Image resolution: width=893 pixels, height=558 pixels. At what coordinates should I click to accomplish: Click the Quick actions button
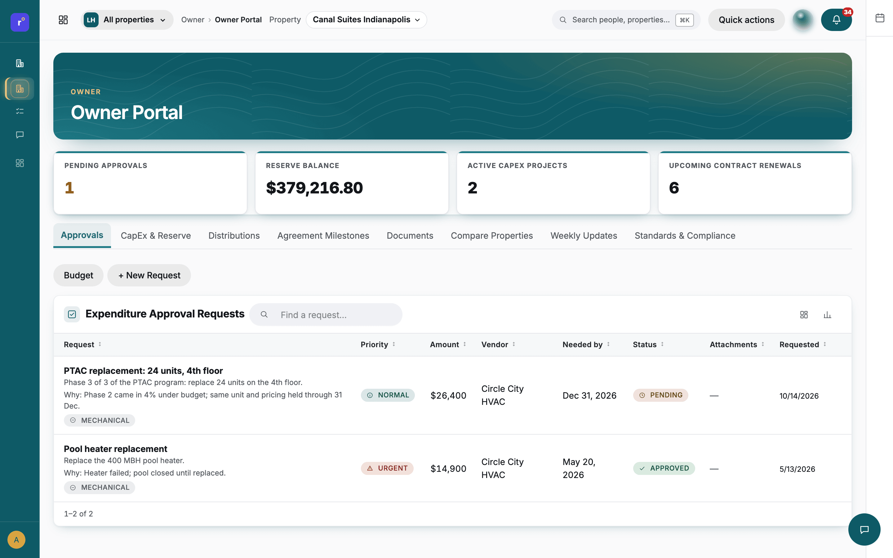tap(746, 20)
